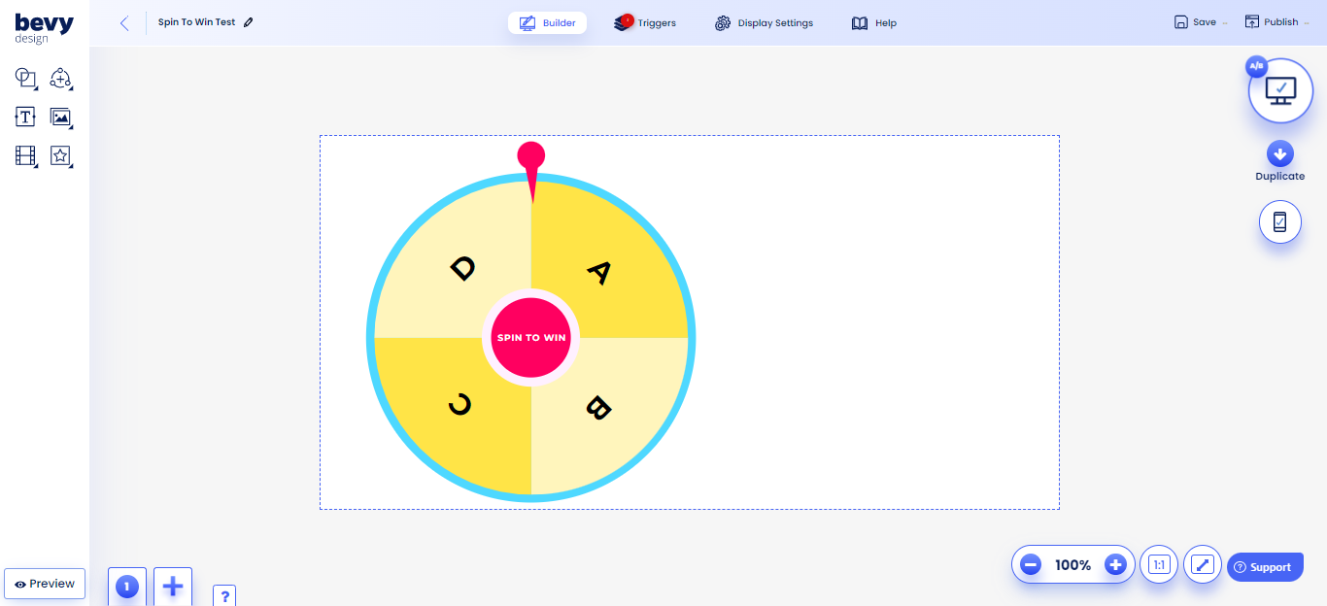The image size is (1327, 606).
Task: Click the Spin To Win wheel center
Action: 529,338
